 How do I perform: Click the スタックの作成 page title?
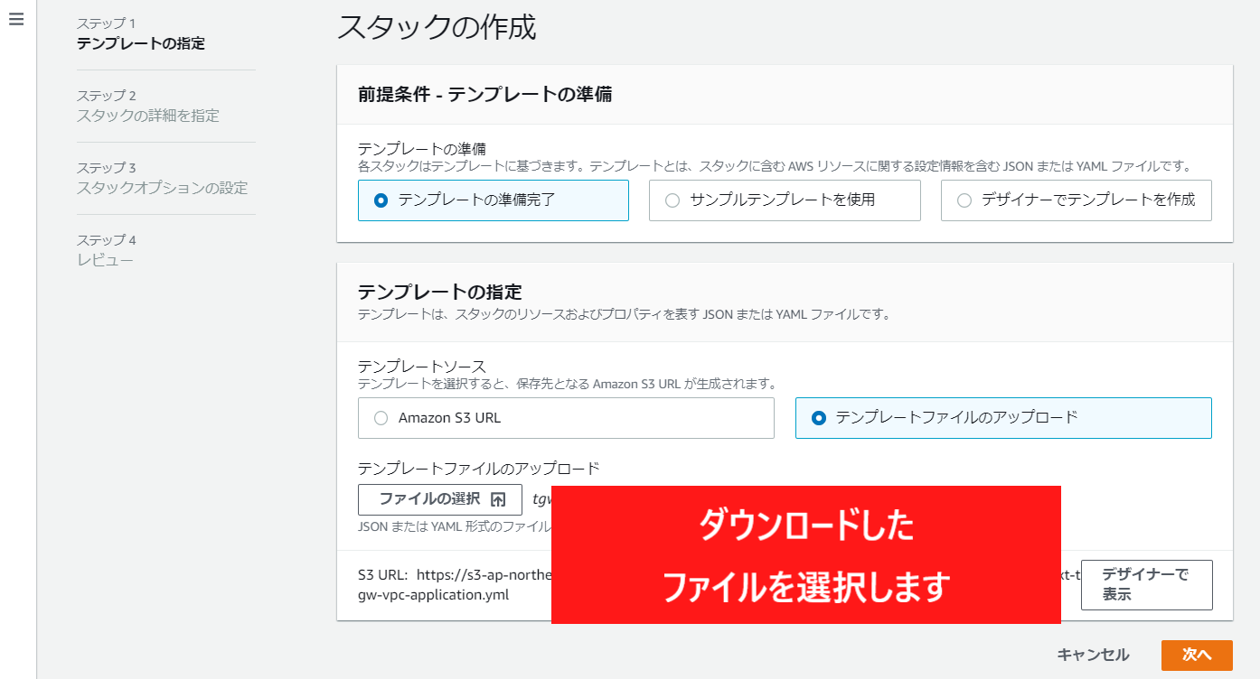coord(437,27)
